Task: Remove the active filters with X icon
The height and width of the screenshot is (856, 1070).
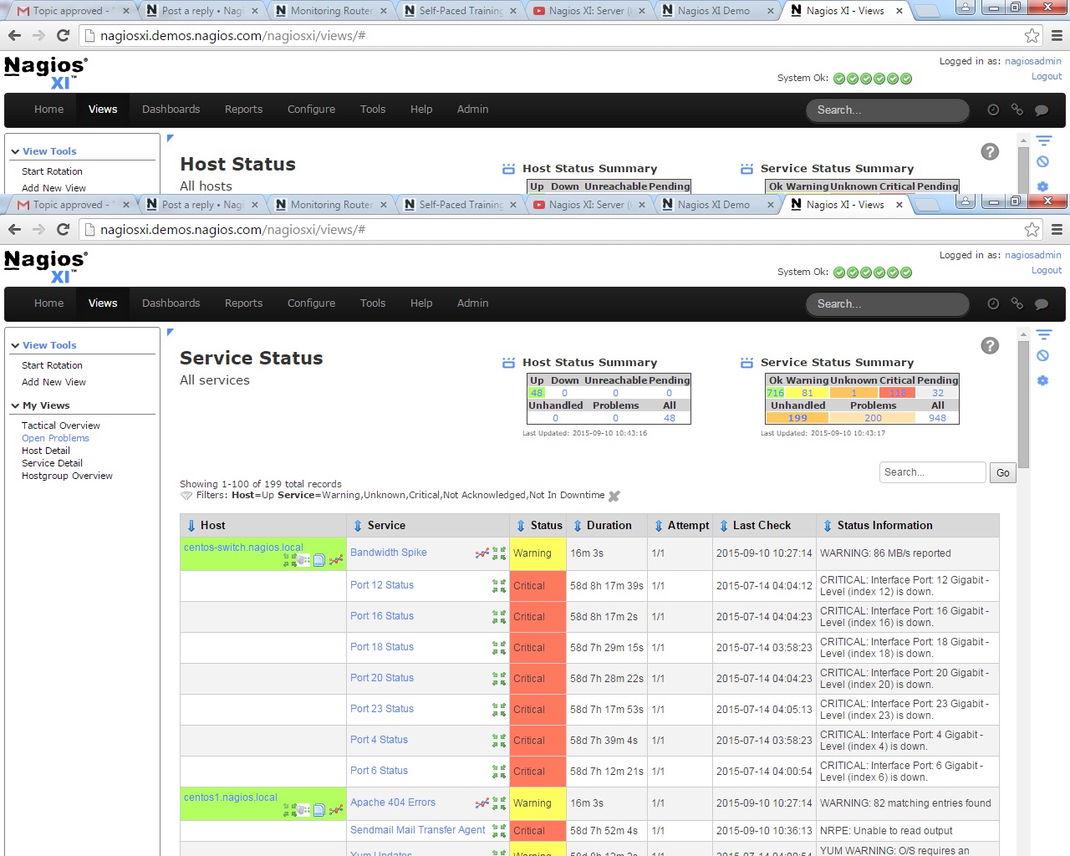Action: (614, 496)
